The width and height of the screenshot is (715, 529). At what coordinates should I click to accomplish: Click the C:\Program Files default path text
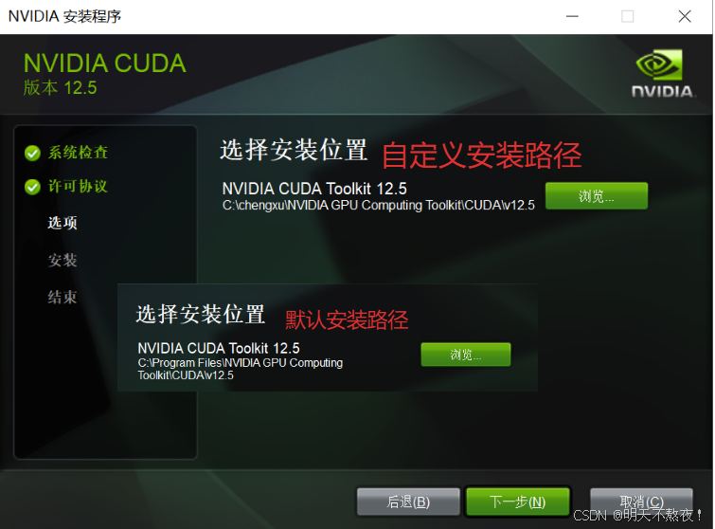click(241, 369)
